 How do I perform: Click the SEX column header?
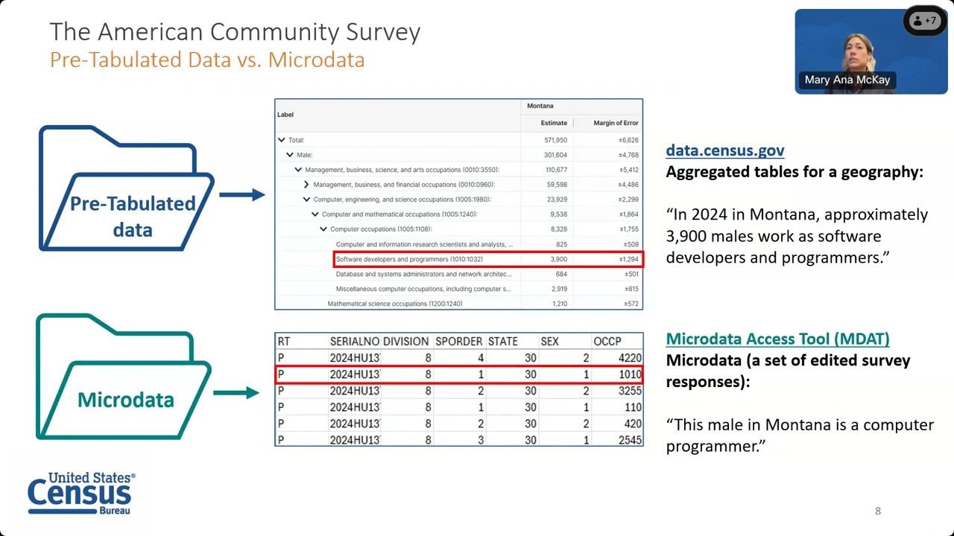(549, 342)
